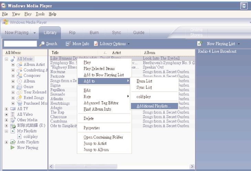Open Advanced Tag Editor
The image size is (251, 171).
pyautogui.click(x=104, y=103)
